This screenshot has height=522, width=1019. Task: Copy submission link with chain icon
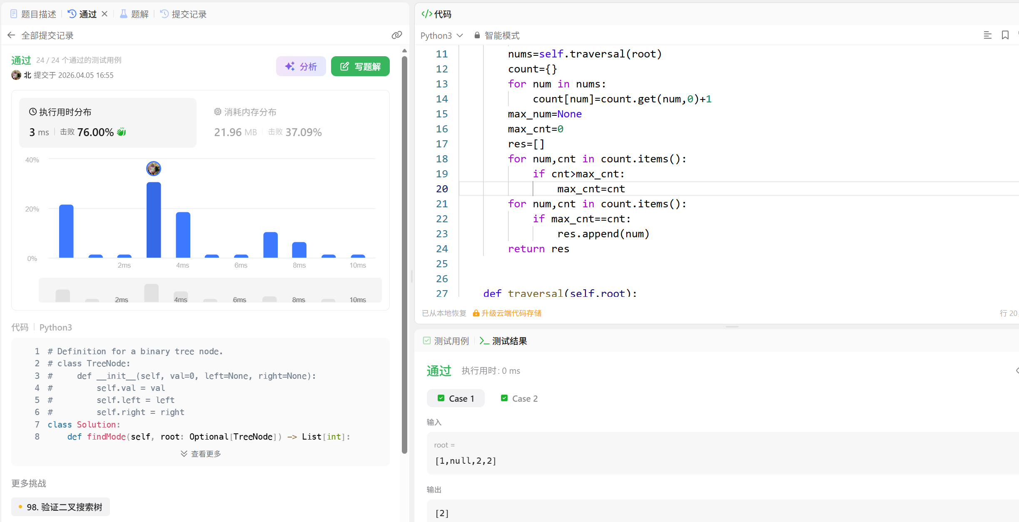396,35
